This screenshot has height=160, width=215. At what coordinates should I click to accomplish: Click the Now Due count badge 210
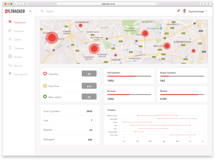point(89,86)
